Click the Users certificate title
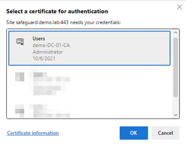186x146 pixels. tap(39, 39)
